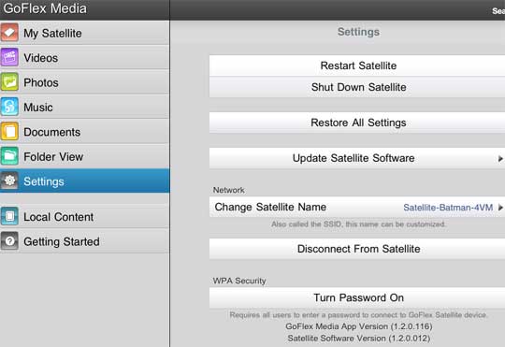Click the Settings page heading
The width and height of the screenshot is (505, 347).
[x=358, y=32]
